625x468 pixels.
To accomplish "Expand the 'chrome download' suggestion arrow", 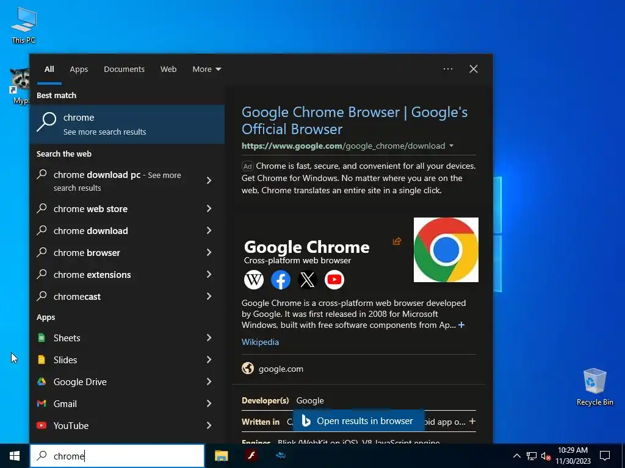I will [209, 230].
